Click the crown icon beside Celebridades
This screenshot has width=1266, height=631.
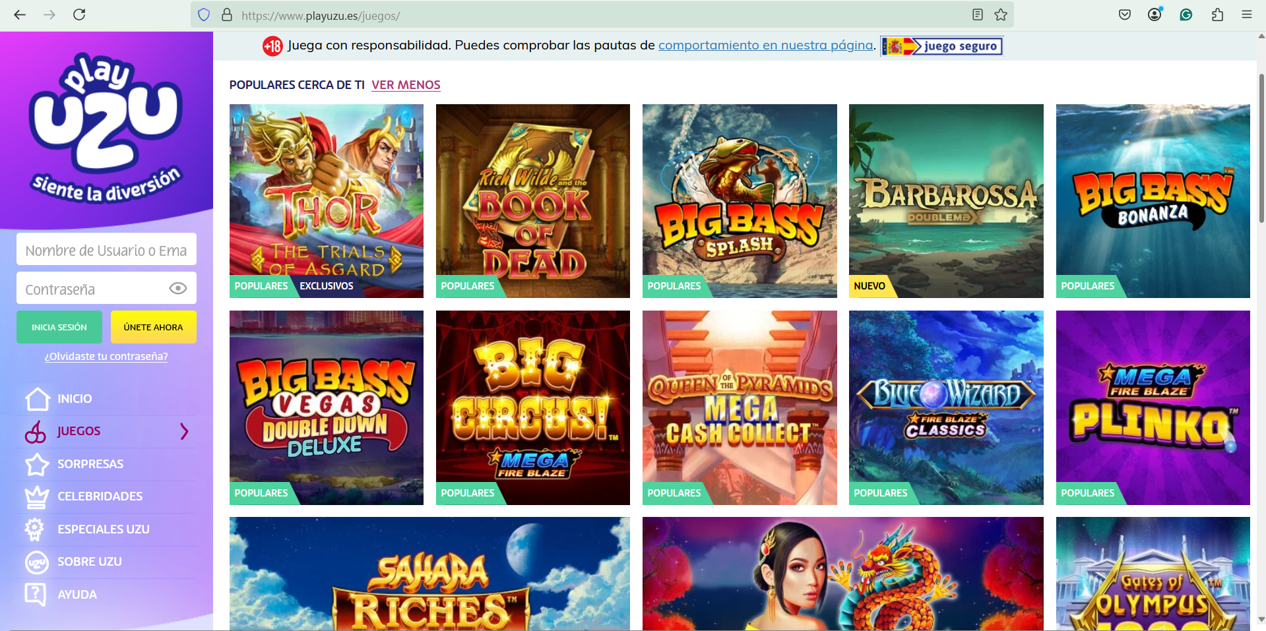pos(37,496)
